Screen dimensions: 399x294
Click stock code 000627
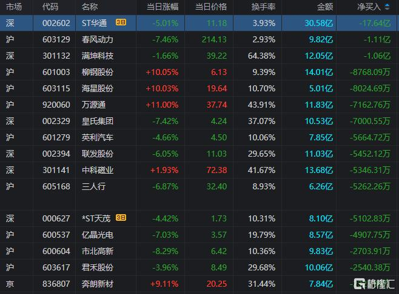56,218
